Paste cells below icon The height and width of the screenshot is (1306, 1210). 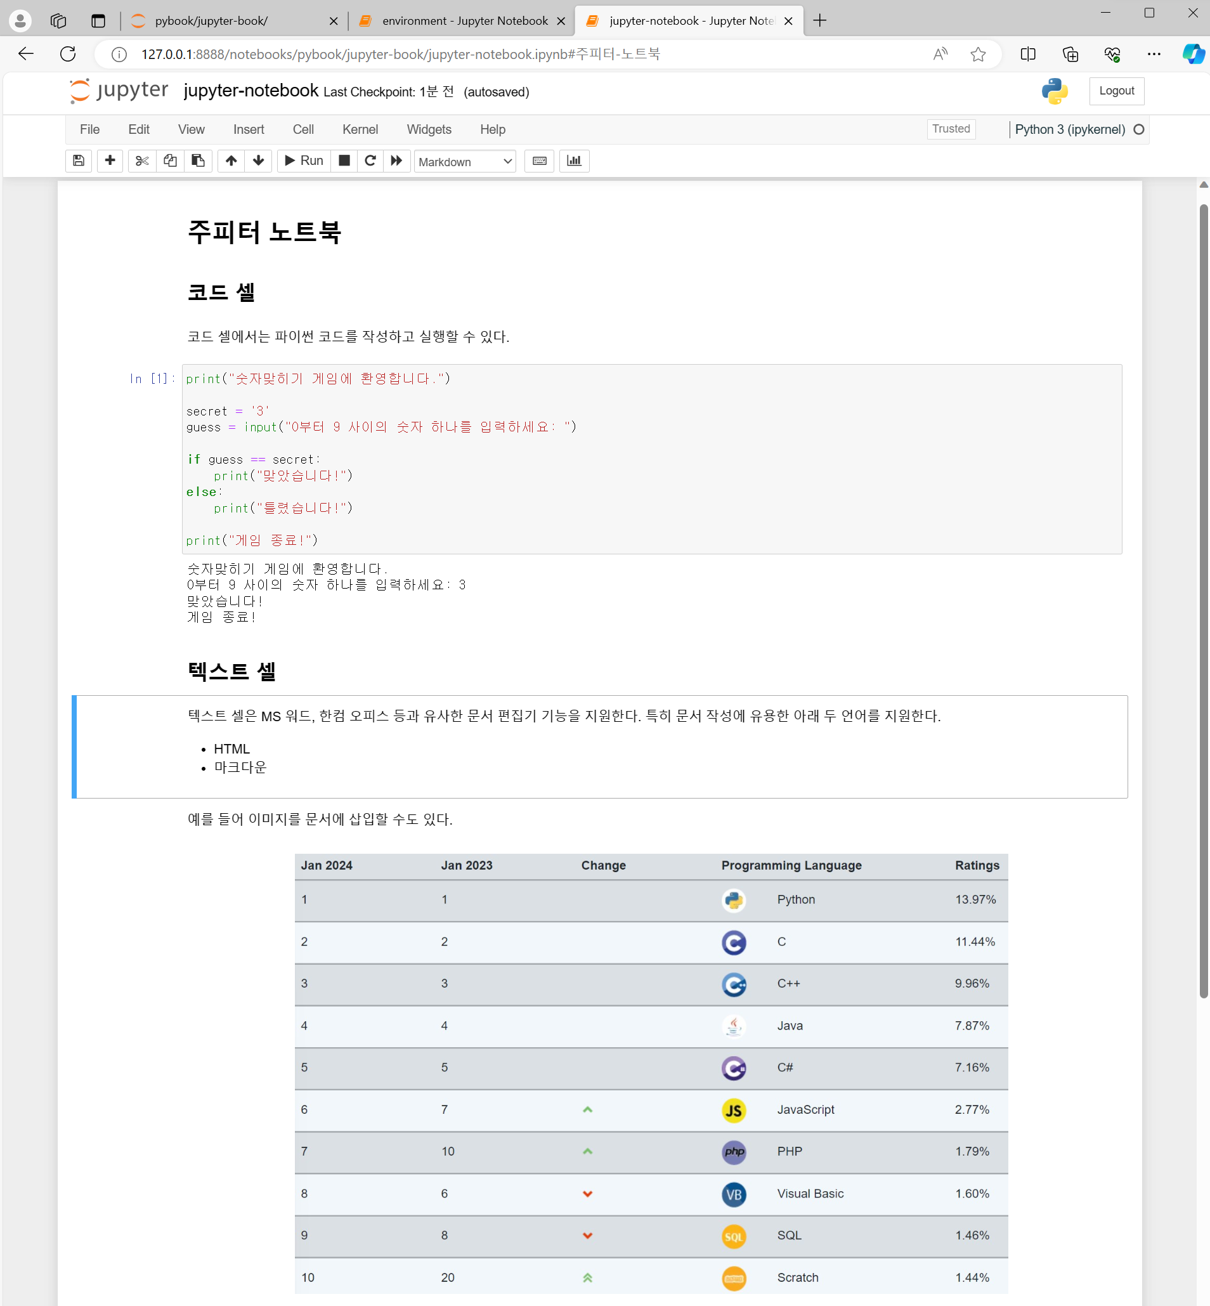click(198, 160)
